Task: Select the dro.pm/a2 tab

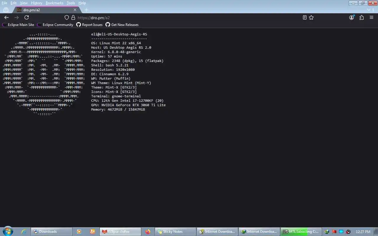Action: pos(46,10)
